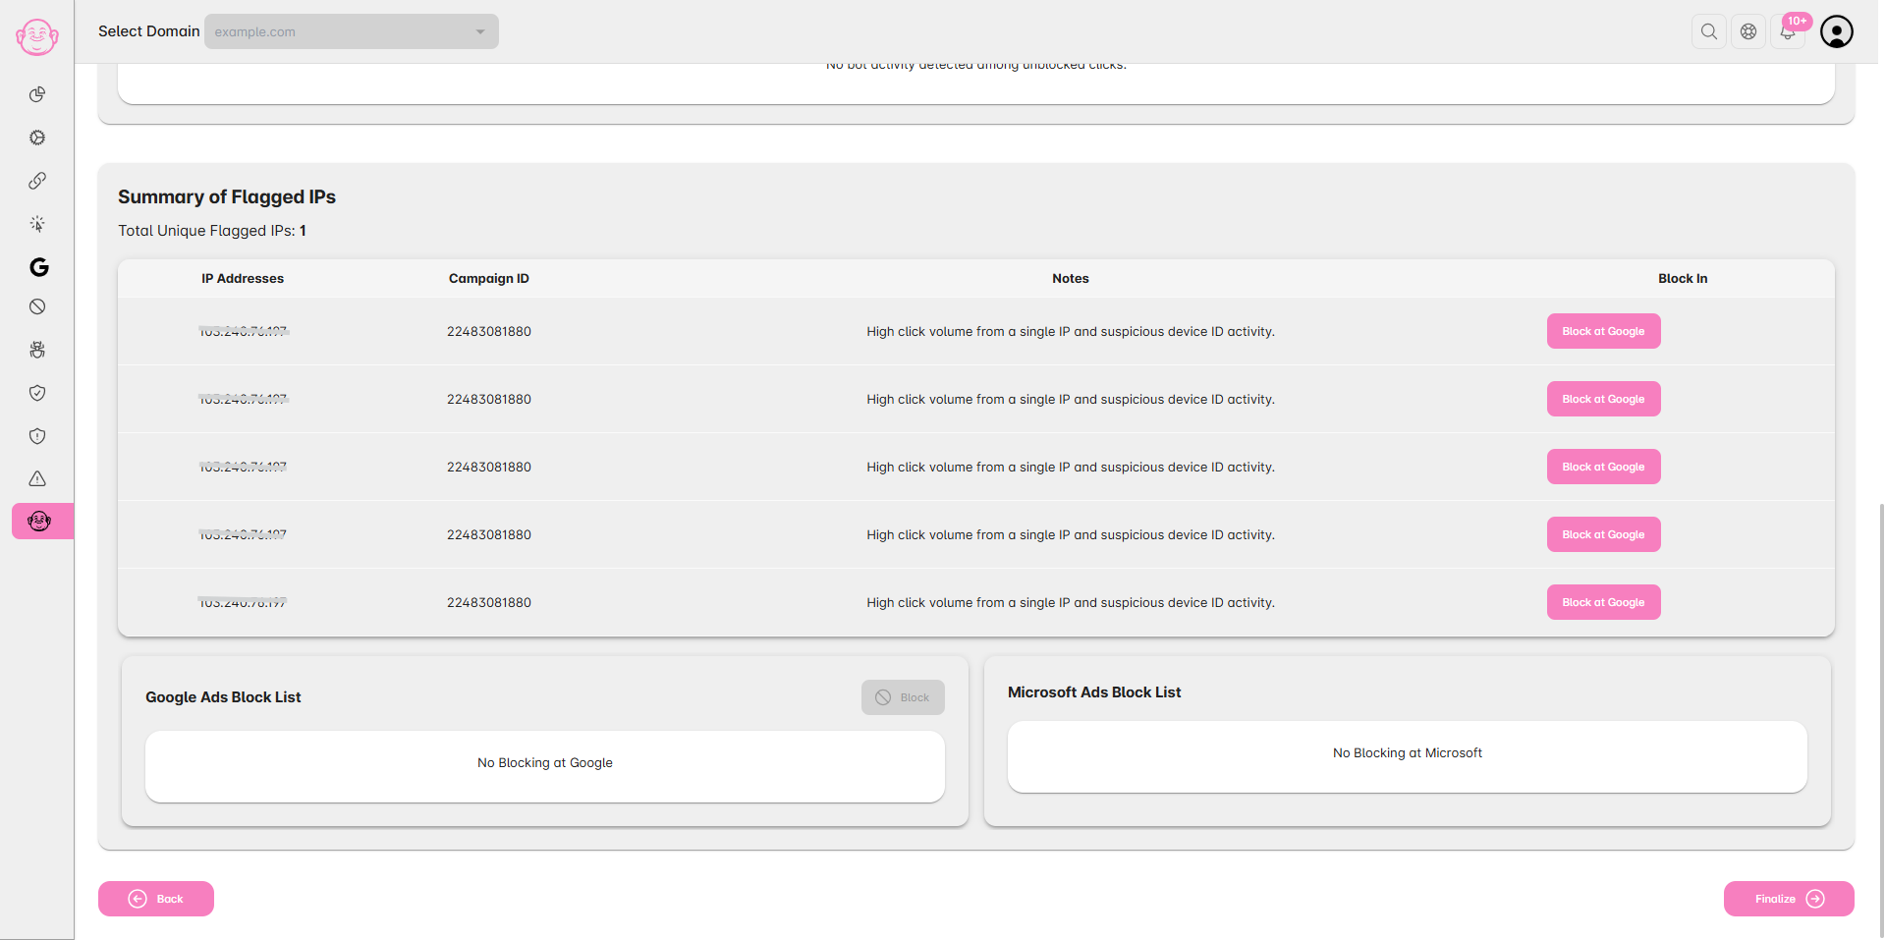Open the warning triangle sidebar icon
Viewport: 1886px width, 940px height.
[37, 479]
